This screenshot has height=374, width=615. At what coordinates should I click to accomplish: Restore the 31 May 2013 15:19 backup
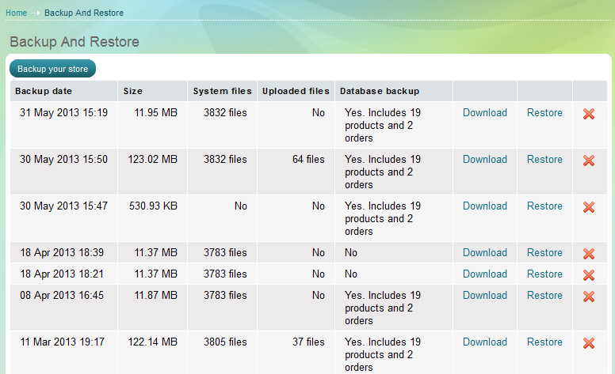pyautogui.click(x=544, y=113)
